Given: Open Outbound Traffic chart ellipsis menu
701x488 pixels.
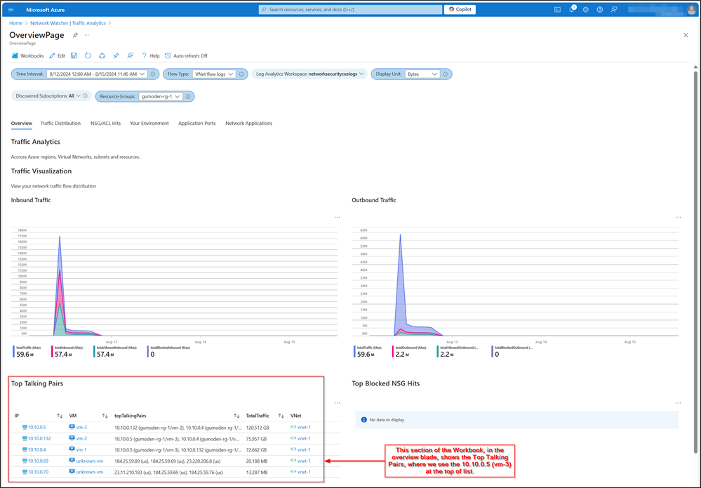Looking at the screenshot, I should coord(679,218).
